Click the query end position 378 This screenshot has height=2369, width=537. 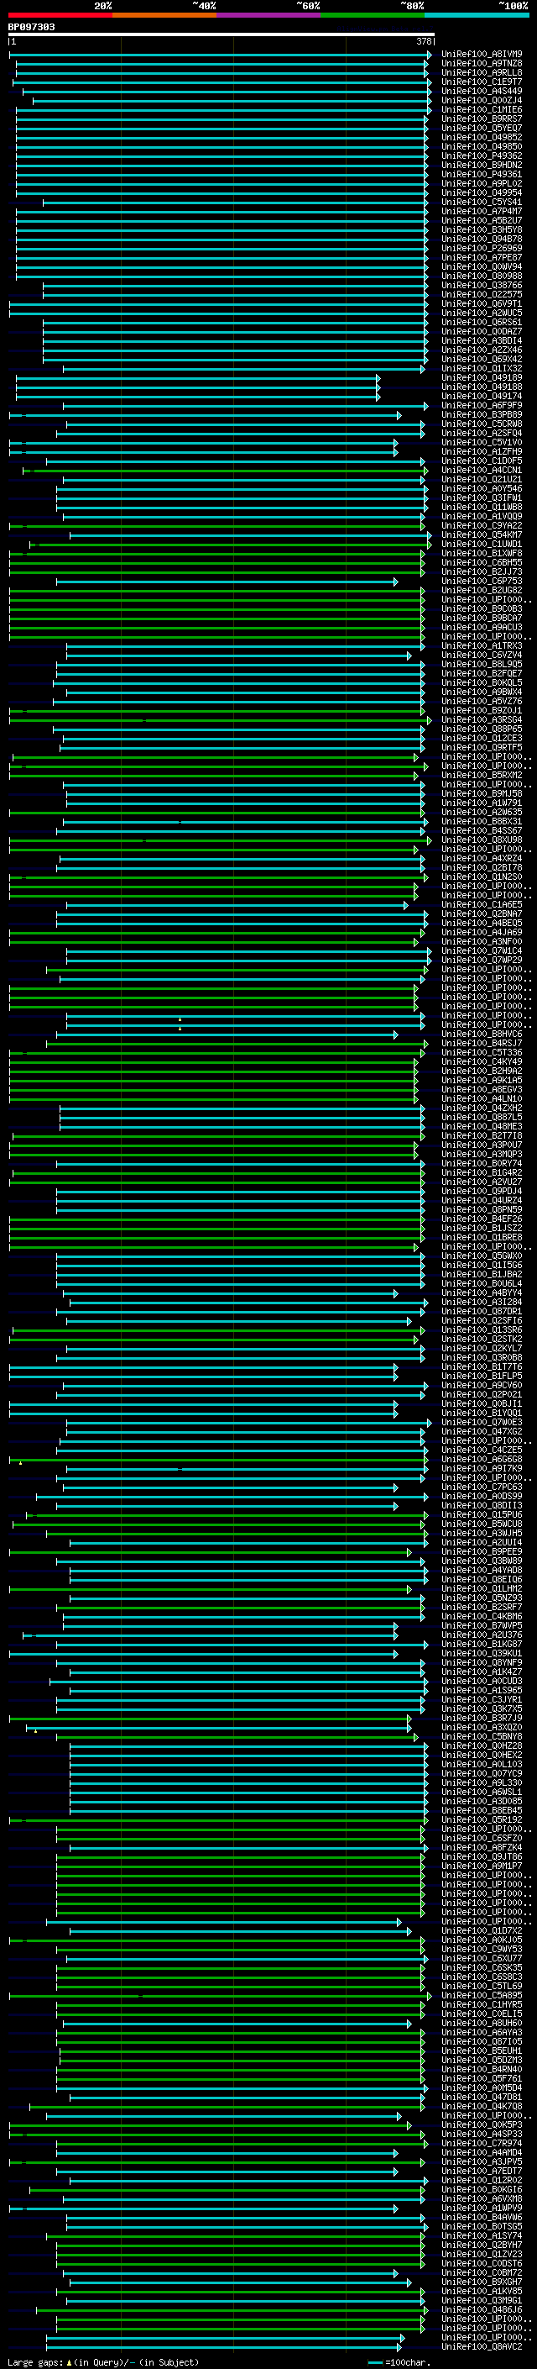point(424,41)
